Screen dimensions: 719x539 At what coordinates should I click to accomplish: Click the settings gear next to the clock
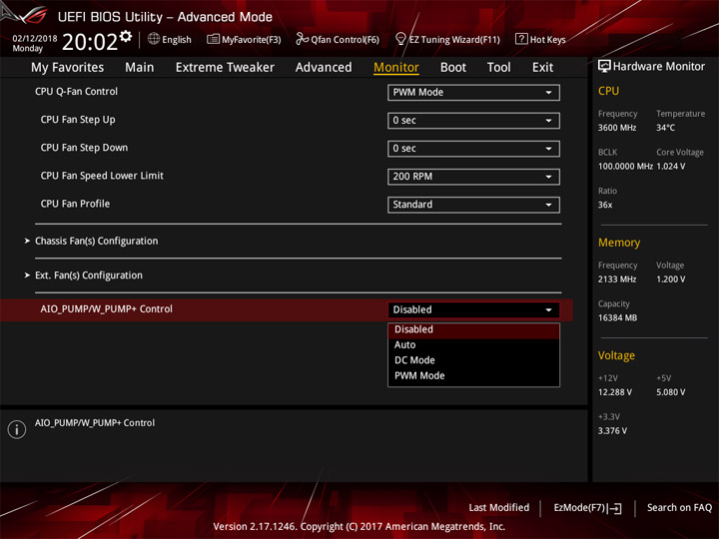(126, 36)
